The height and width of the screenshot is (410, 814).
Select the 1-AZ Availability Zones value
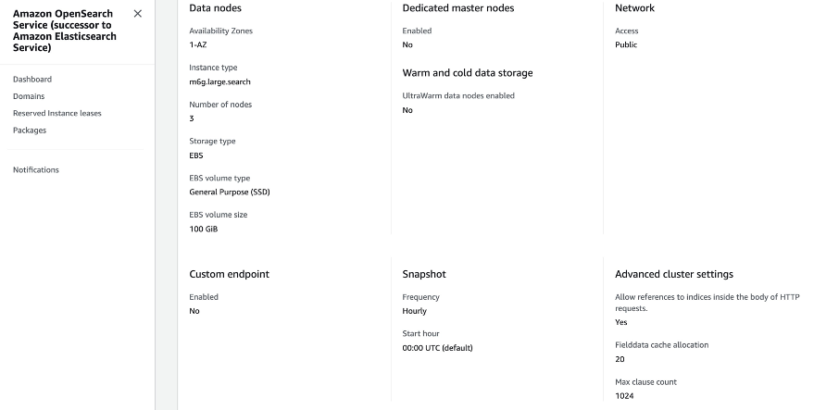point(198,45)
